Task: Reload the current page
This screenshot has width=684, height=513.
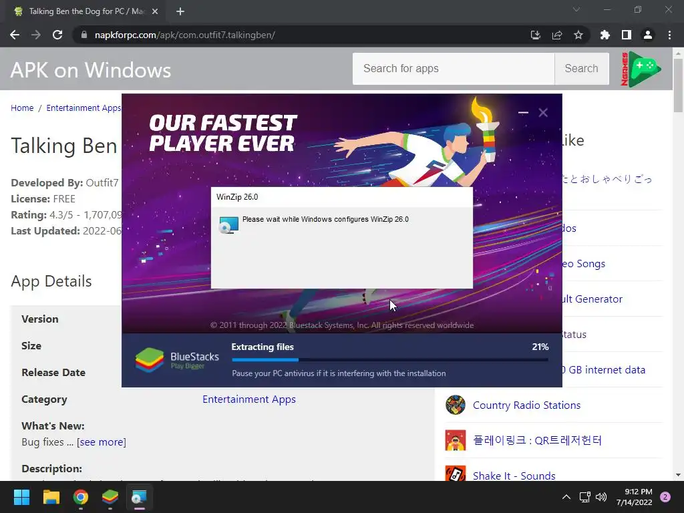Action: [x=57, y=35]
